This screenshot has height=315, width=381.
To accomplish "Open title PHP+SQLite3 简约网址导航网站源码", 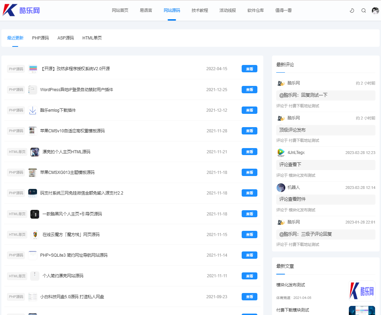I will click(74, 255).
